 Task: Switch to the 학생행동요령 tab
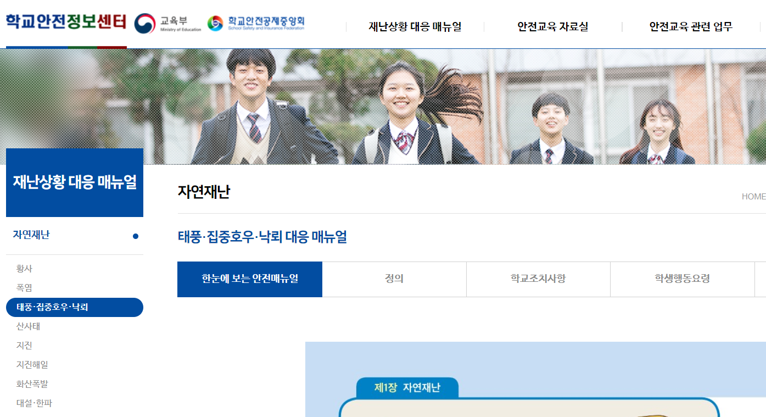click(x=683, y=279)
